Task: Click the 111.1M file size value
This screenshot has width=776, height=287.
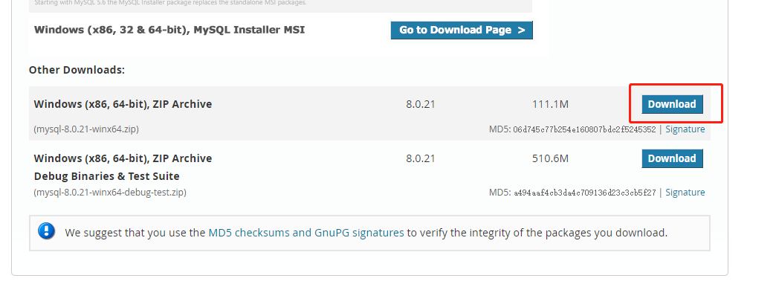Action: pyautogui.click(x=550, y=104)
